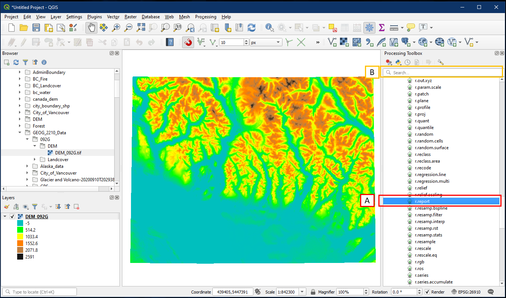Image resolution: width=506 pixels, height=298 pixels.
Task: Open the Processing Toolbox gear icon
Action: click(369, 28)
